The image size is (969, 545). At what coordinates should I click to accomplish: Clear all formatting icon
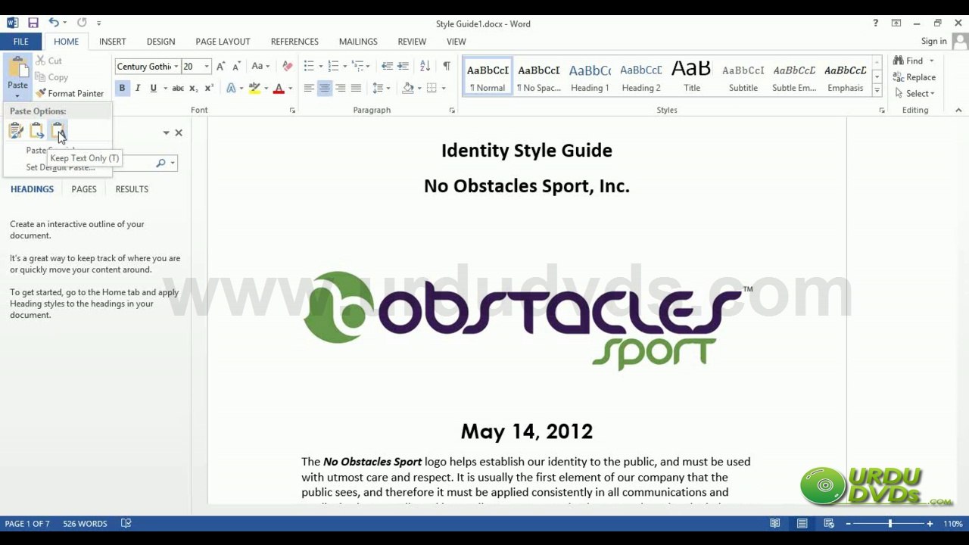coord(287,67)
